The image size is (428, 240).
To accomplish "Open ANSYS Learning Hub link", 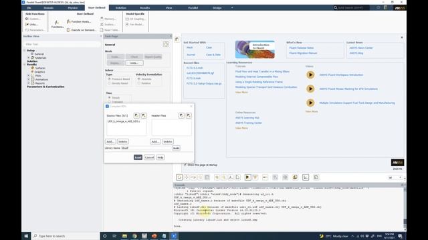I will point(247,117).
